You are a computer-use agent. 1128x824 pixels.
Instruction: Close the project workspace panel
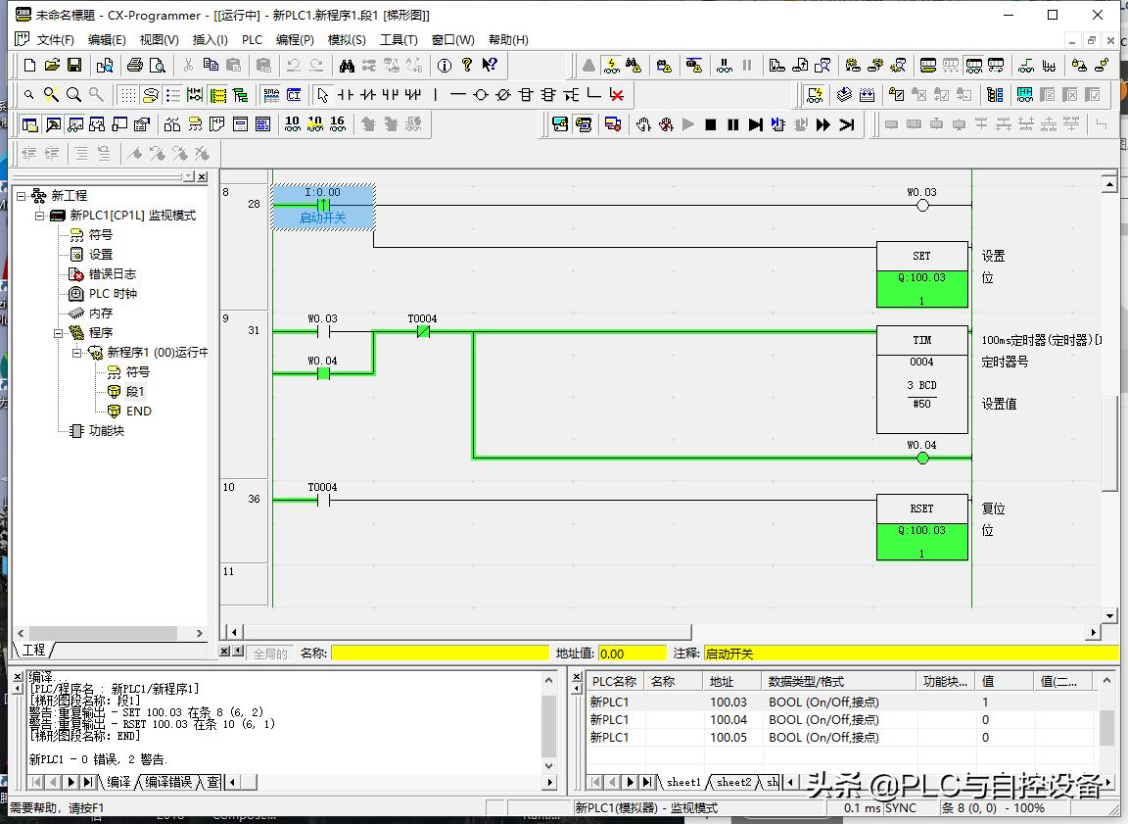coord(202,176)
